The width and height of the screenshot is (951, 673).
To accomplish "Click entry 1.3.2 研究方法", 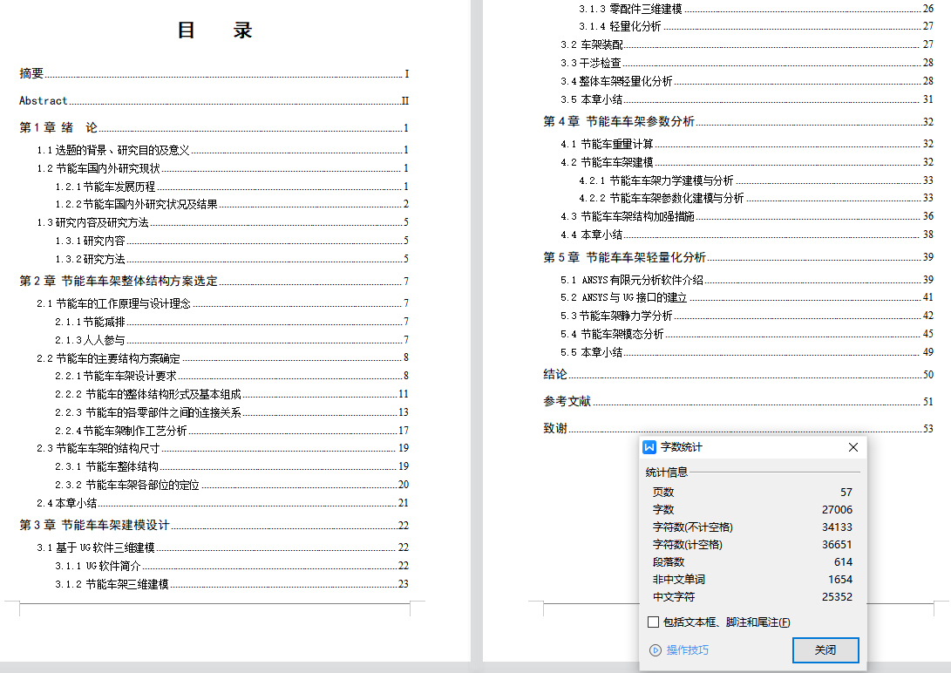I will [232, 258].
